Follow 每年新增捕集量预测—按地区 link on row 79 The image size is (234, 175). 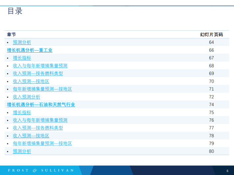pyautogui.click(x=43, y=143)
